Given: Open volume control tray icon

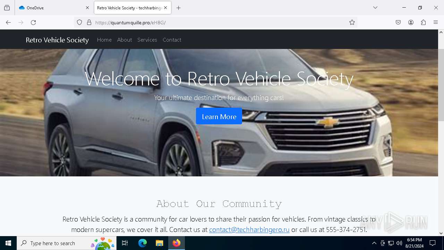Looking at the screenshot, I should pos(399,243).
